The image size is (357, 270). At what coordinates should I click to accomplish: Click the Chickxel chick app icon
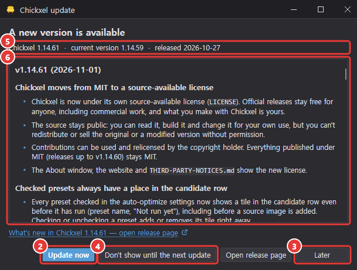click(11, 9)
